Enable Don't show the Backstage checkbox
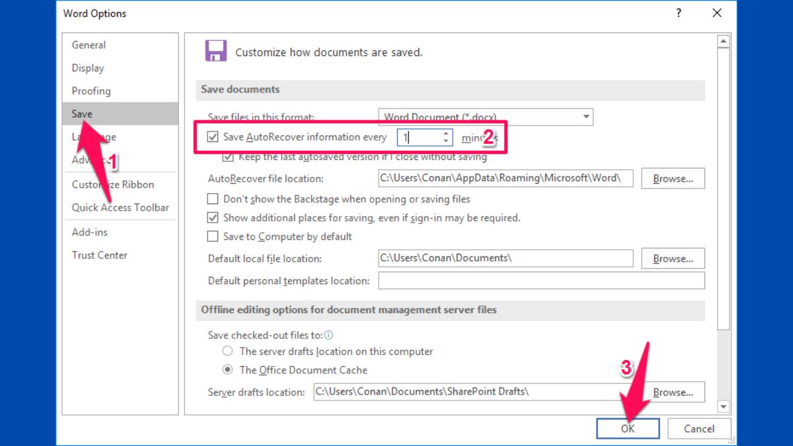Viewport: 793px width, 446px height. pyautogui.click(x=212, y=198)
